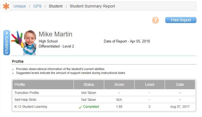Click the green Completed status text

(91, 107)
